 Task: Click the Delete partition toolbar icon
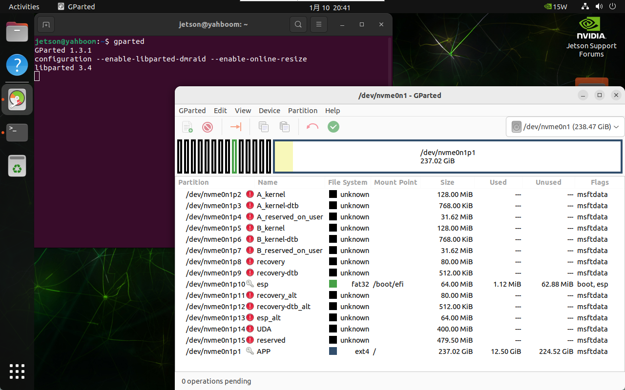(208, 127)
